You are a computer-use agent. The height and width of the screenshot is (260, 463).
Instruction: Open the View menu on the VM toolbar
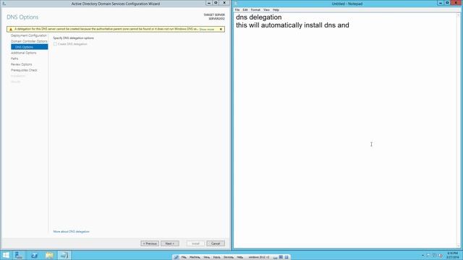(206, 257)
